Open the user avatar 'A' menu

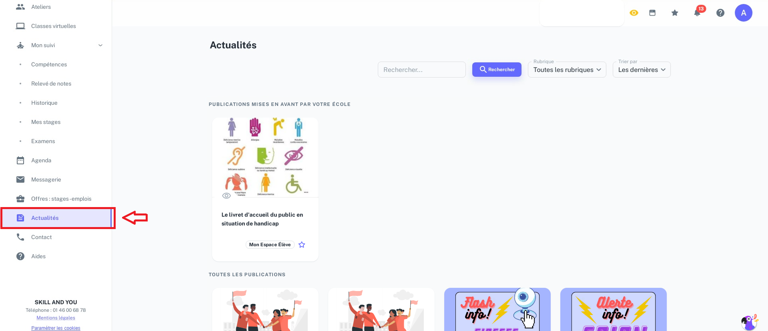click(744, 13)
